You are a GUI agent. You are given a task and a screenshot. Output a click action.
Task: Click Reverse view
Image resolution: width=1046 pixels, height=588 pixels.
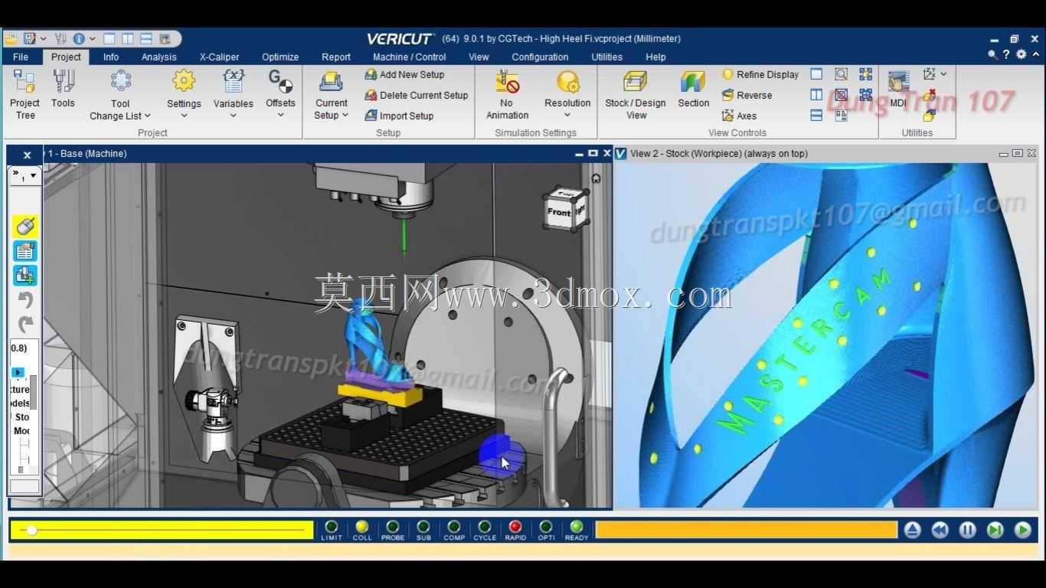(x=747, y=95)
